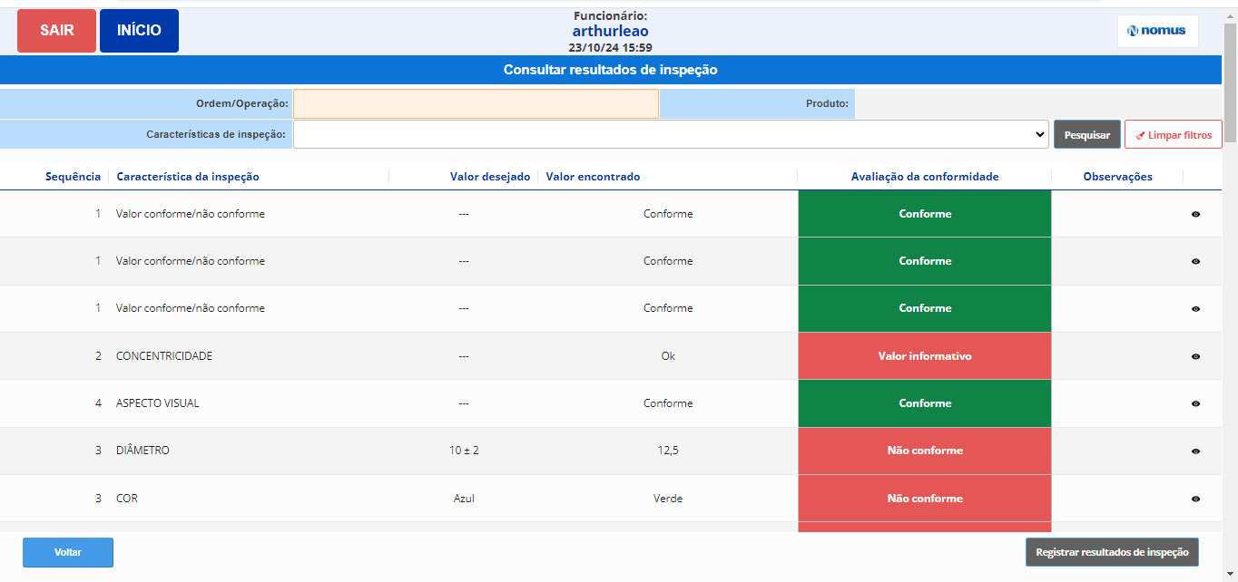This screenshot has width=1238, height=582.
Task: Click the Voltar button
Action: coord(68,552)
